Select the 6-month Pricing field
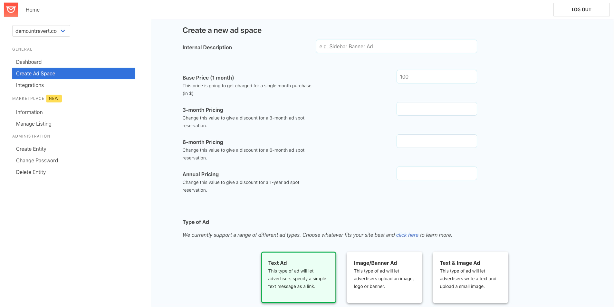 tap(436, 141)
